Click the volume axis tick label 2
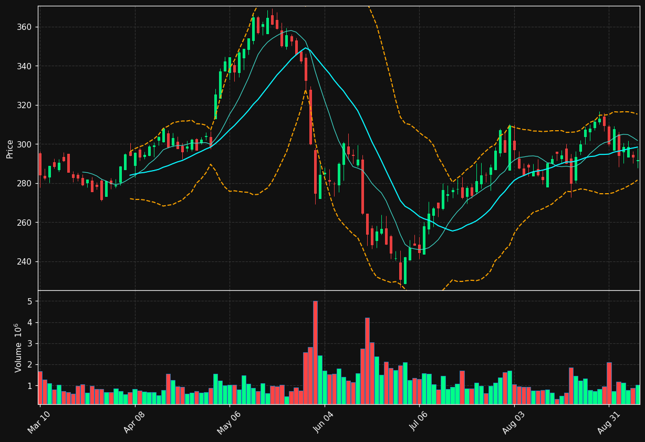 point(30,364)
